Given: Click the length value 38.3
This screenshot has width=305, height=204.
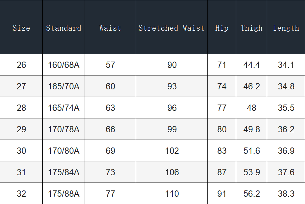Looking at the screenshot, I should tap(286, 194).
